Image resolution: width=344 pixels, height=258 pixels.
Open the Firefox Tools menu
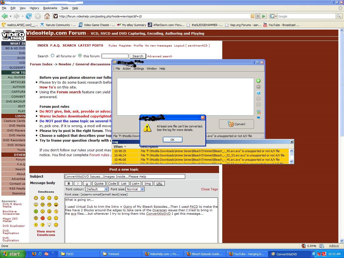click(64, 8)
